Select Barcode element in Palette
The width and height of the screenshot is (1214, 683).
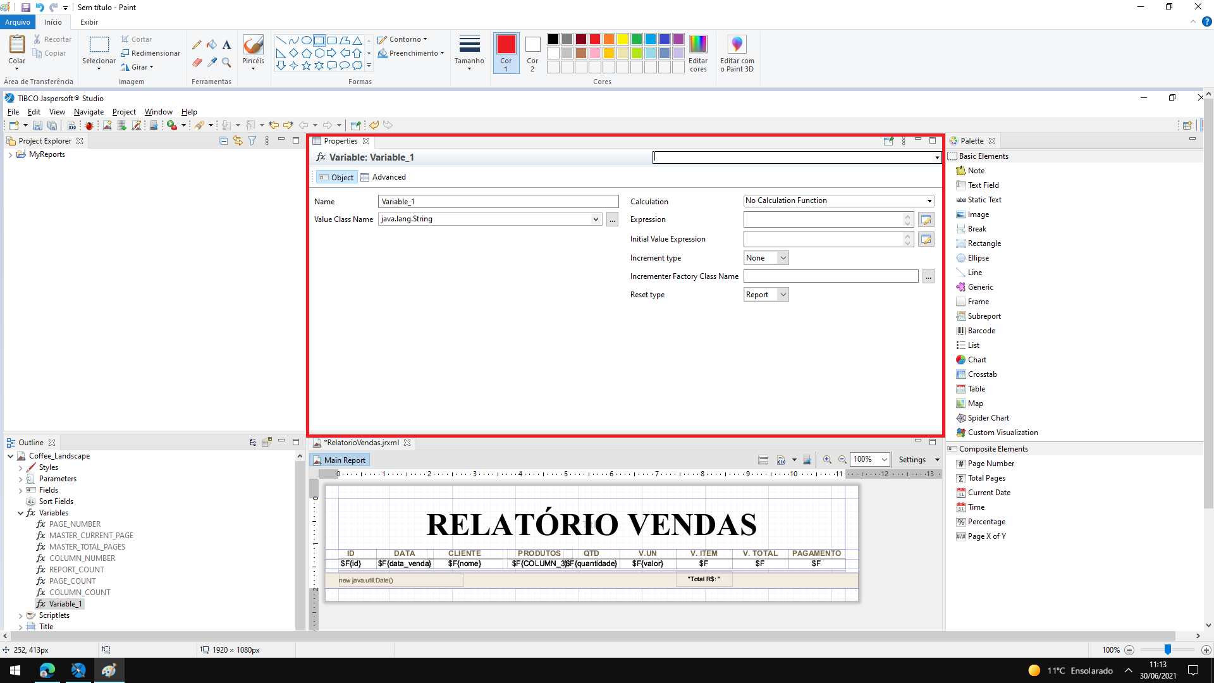click(x=981, y=331)
